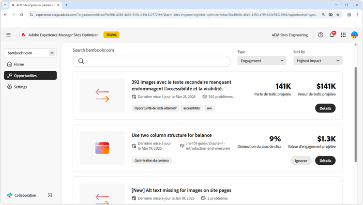Click the 'Optimisation du contenu' tag
This screenshot has width=363, height=205.
[151, 160]
